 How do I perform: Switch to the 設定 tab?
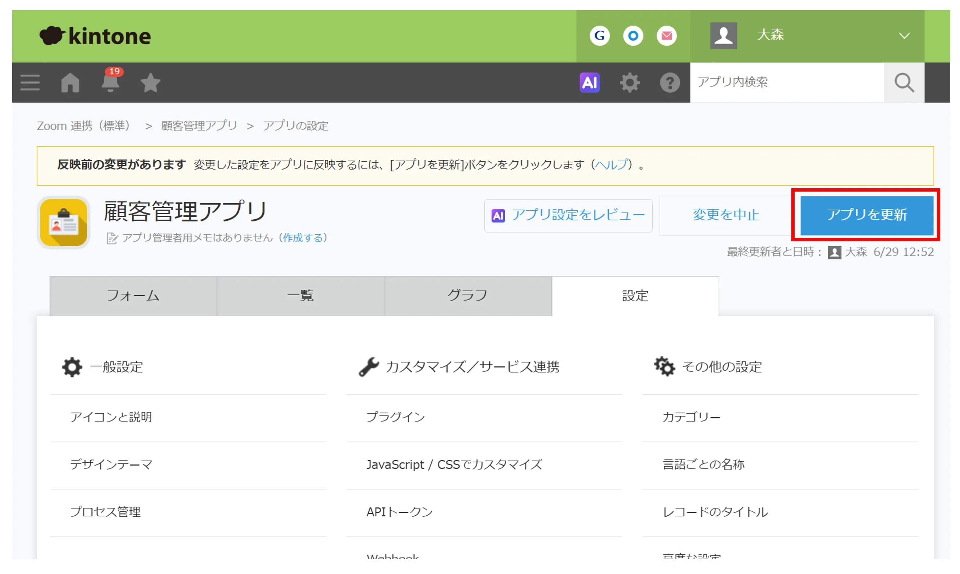[635, 296]
